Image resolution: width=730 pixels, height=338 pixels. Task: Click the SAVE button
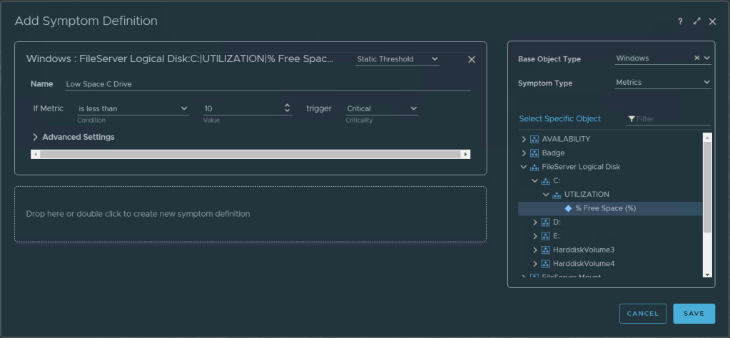tap(694, 314)
